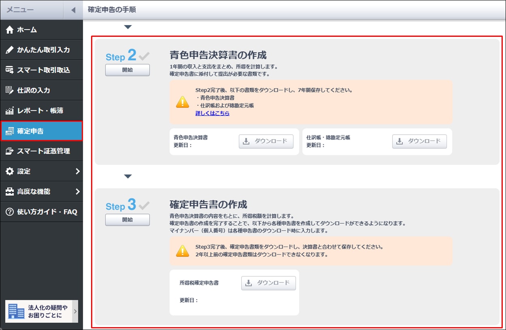Click the スマート取引取込 card icon
The image size is (506, 330).
10,70
